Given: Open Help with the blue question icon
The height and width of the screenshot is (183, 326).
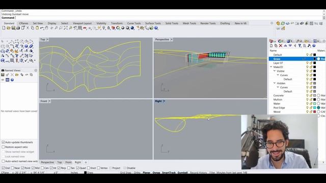Looking at the screenshot, I should pyautogui.click(x=156, y=28).
